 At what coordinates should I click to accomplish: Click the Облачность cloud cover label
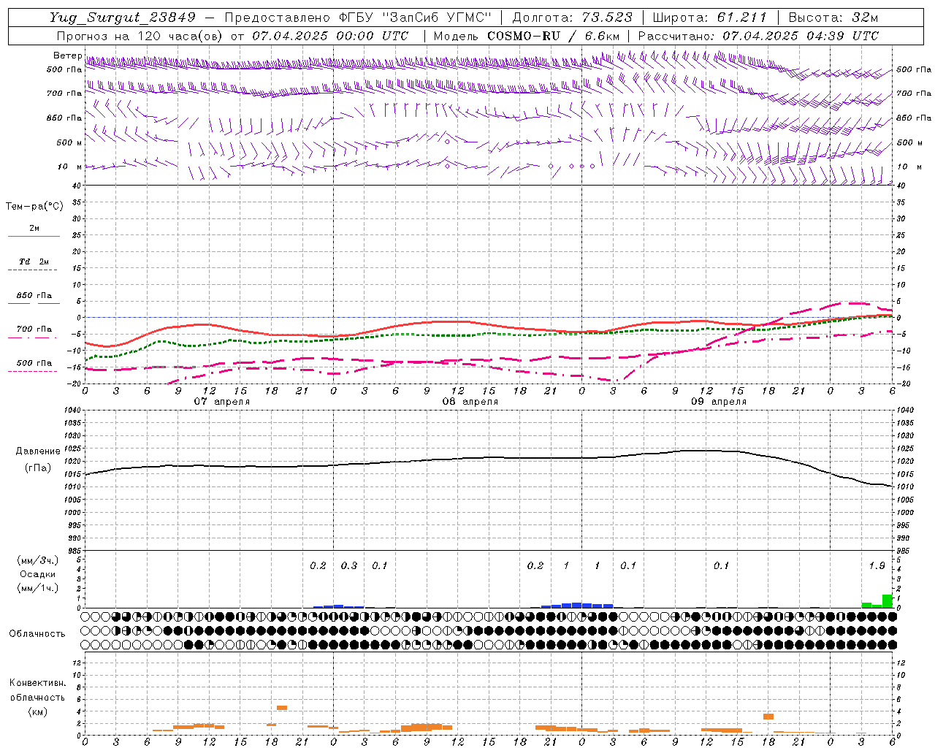point(37,634)
